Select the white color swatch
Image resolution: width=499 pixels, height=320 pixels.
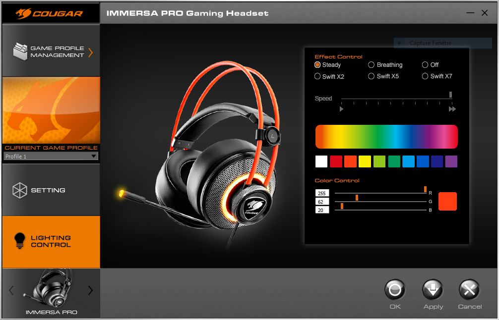coord(321,161)
